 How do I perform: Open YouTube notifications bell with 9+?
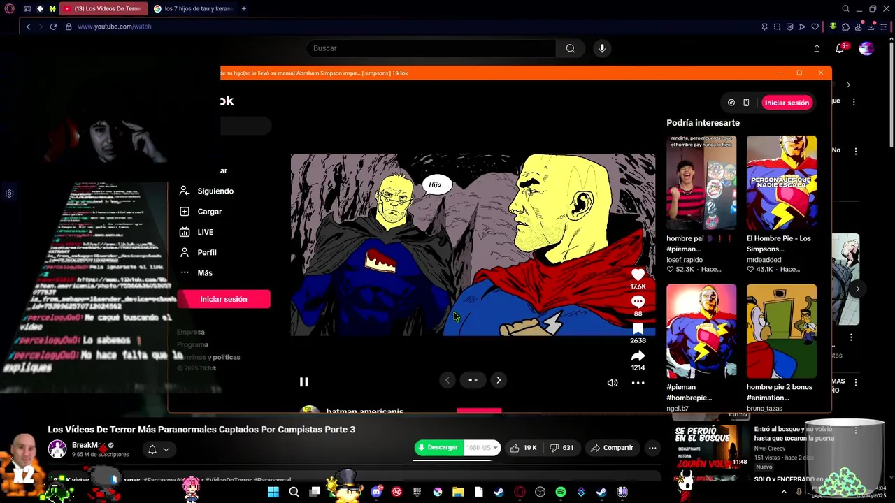point(840,48)
